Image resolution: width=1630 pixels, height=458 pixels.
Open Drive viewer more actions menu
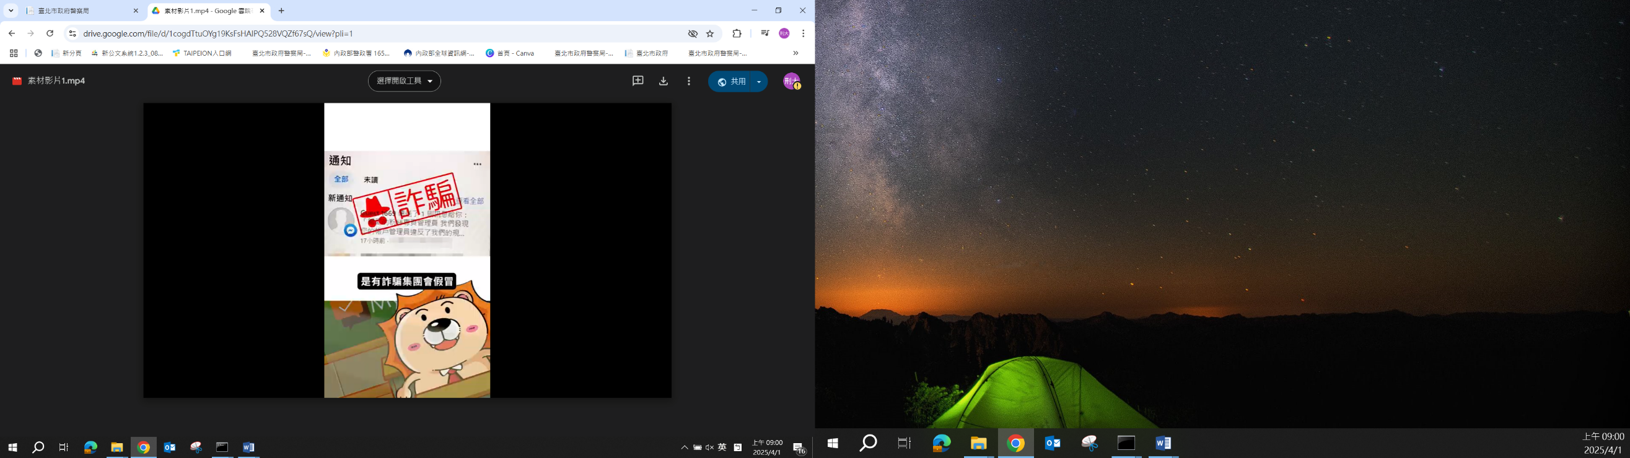pos(688,81)
